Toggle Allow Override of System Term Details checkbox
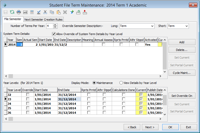 pos(54,34)
